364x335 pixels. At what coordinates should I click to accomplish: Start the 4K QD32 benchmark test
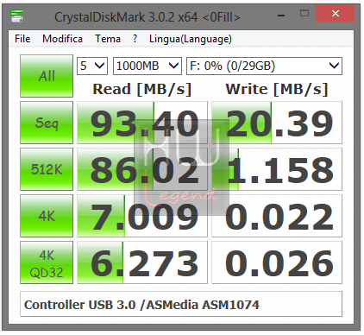[47, 262]
